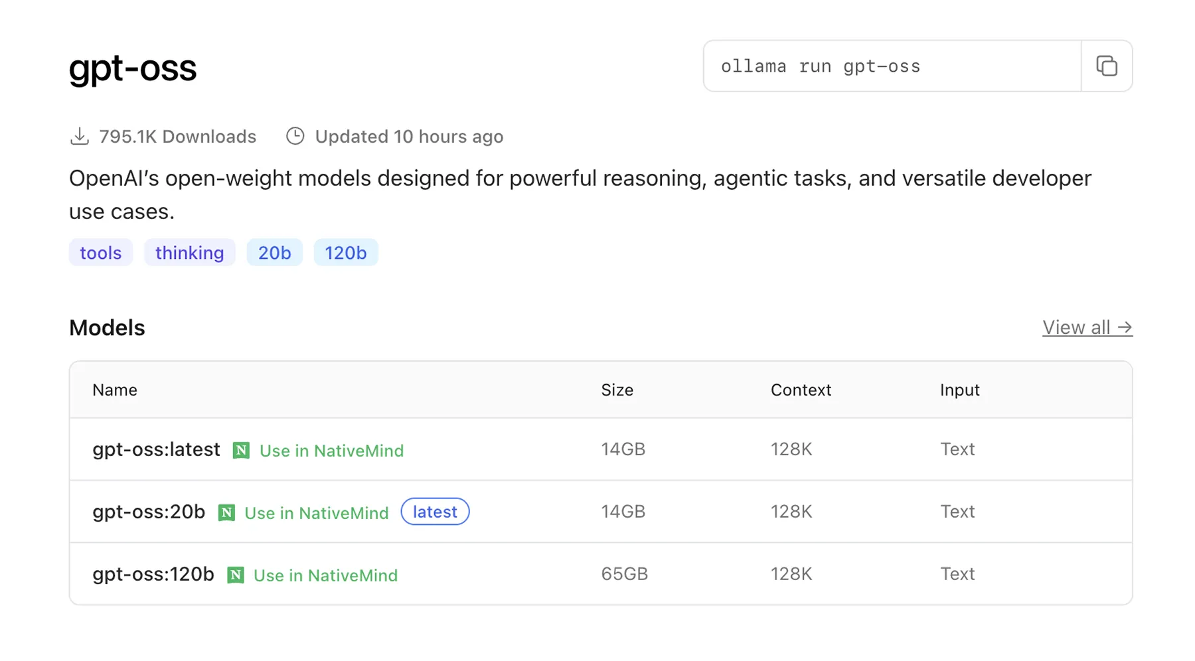1195x661 pixels.
Task: Click the Updated 10 hours ago text
Action: (x=409, y=137)
